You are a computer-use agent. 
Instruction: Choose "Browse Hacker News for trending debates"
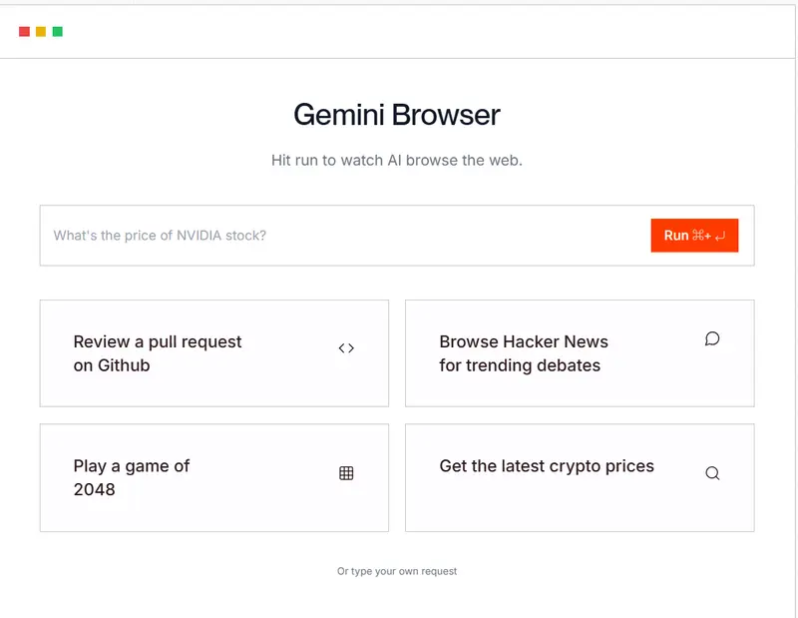(579, 353)
